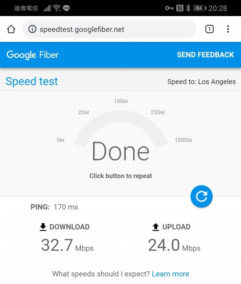Open the three-dot browser menu
This screenshot has width=241, height=284.
(228, 29)
